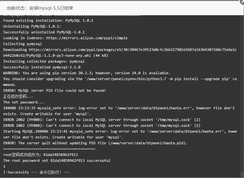This screenshot has height=178, width=244.
Task: Click the "Found existing installation" log line
Action: point(48,20)
